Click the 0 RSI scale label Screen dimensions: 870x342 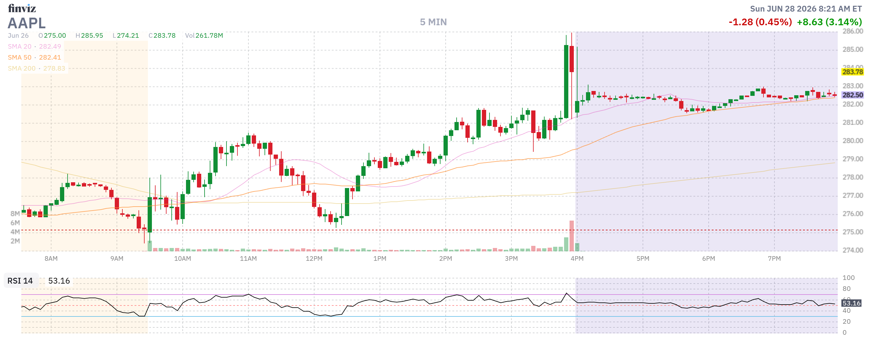pyautogui.click(x=844, y=333)
